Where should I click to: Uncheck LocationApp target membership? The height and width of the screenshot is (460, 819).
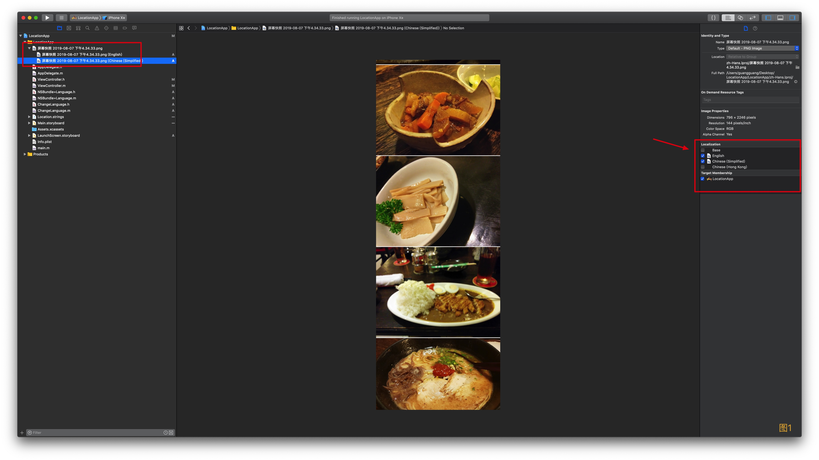coord(703,179)
